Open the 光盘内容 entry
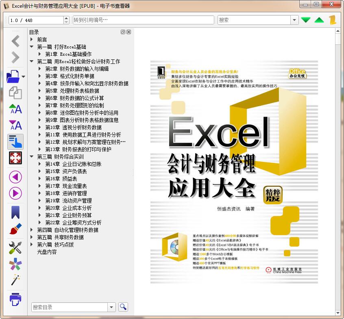 [x=47, y=252]
